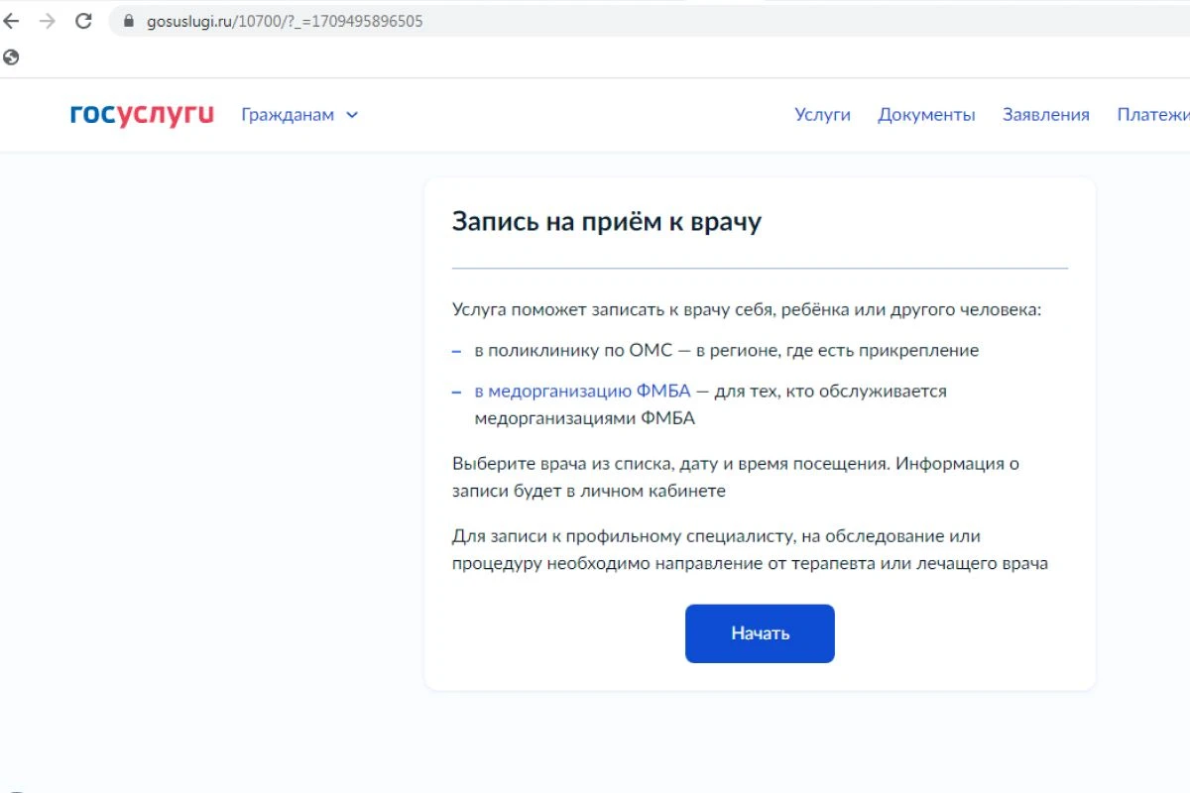Click the paragraph starting Выберите врача из списка
The image size is (1190, 793).
click(736, 477)
